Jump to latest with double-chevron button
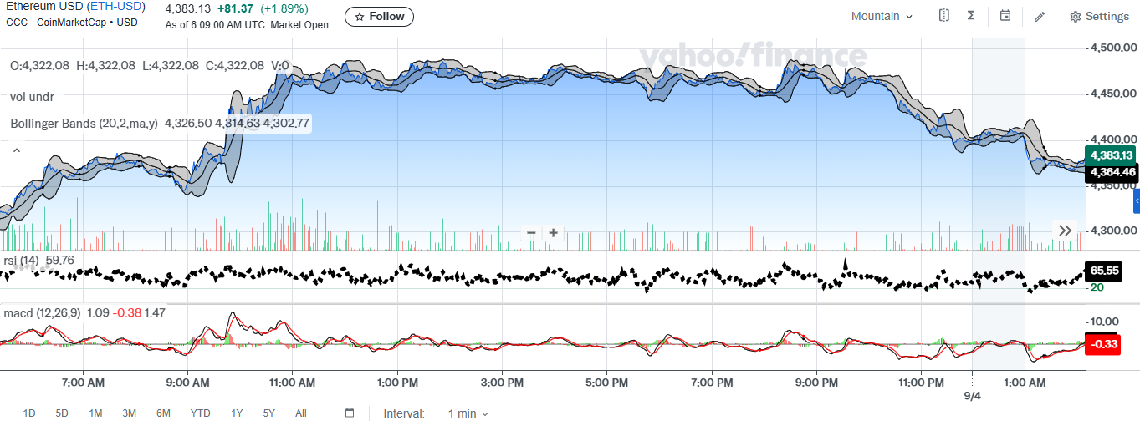Screen dimensions: 1140x421 [1065, 231]
